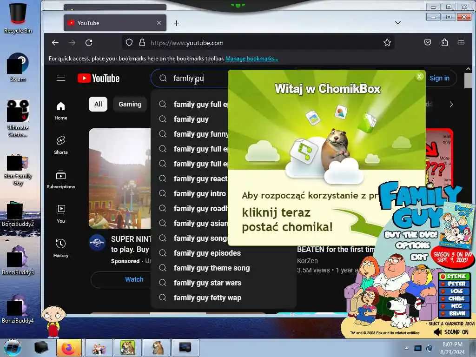476x357 pixels.
Task: Click EXIT in Family Guy widget
Action: pyautogui.click(x=419, y=257)
